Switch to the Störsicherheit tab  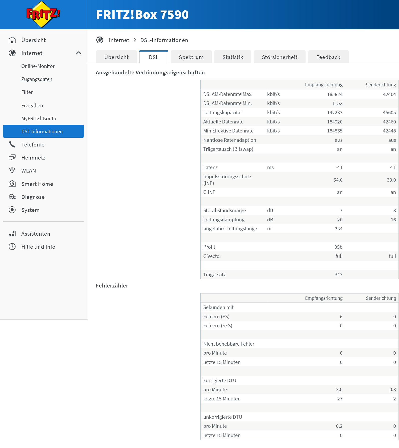tap(280, 57)
